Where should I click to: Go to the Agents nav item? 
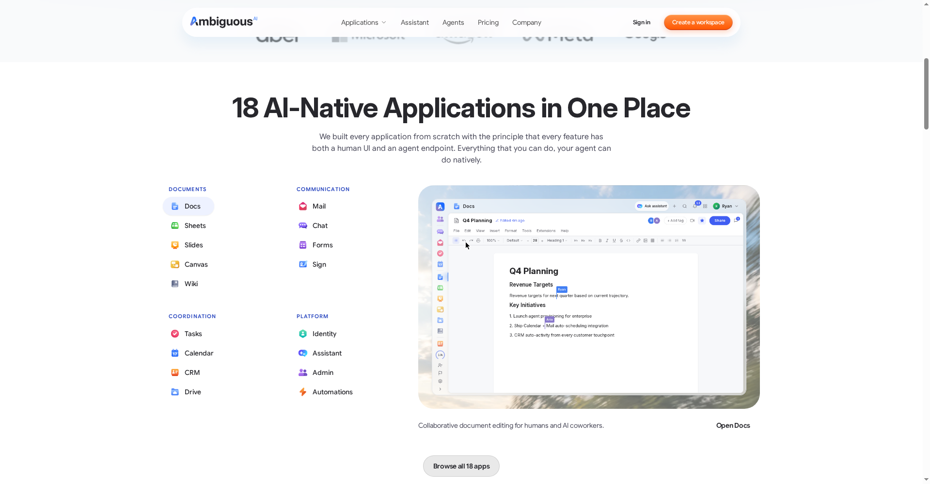coord(453,22)
